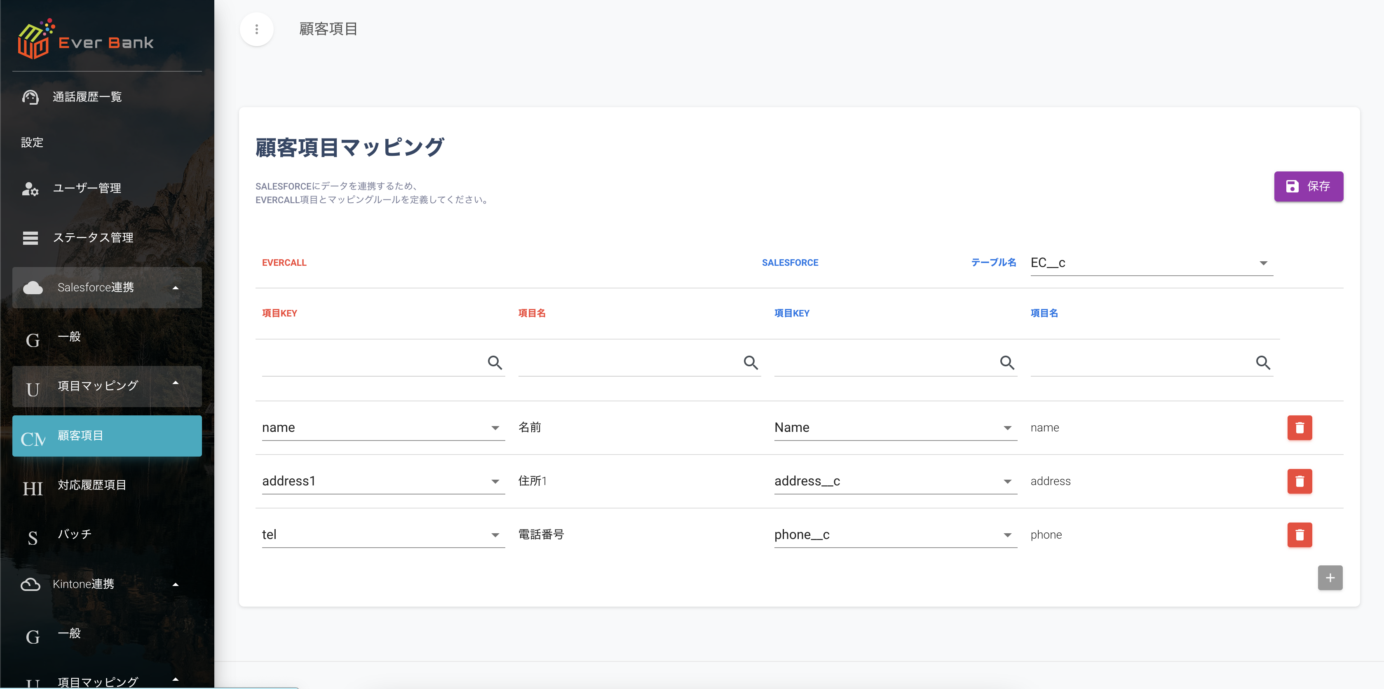Click the 名前 item name cell
1384x689 pixels.
point(530,427)
